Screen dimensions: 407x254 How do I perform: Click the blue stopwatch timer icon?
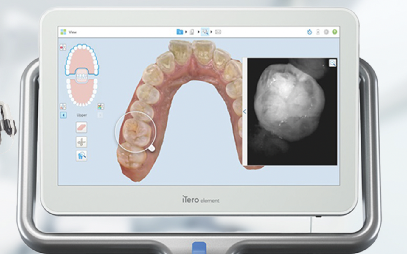(x=310, y=32)
